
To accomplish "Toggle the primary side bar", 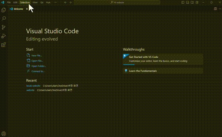I will [183, 3].
